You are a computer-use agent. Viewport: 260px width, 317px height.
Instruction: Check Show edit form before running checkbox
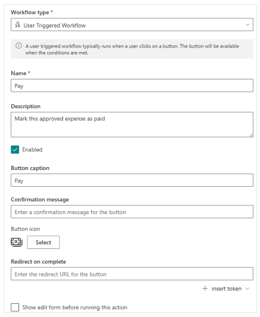coord(15,307)
